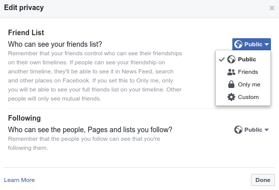The image size is (279, 190).
Task: Click the globe icon beside Public menu option
Action: pyautogui.click(x=231, y=59)
